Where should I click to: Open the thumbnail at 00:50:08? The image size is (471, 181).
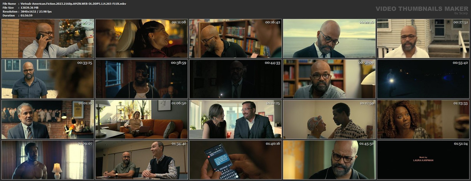tap(329, 79)
